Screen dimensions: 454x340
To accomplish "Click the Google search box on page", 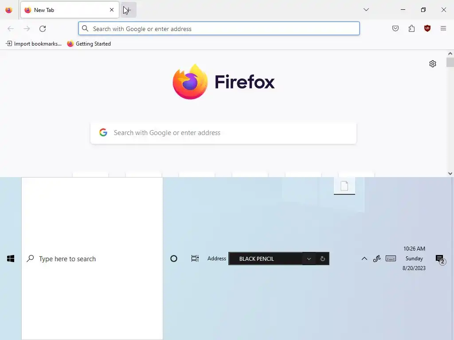I will click(223, 133).
